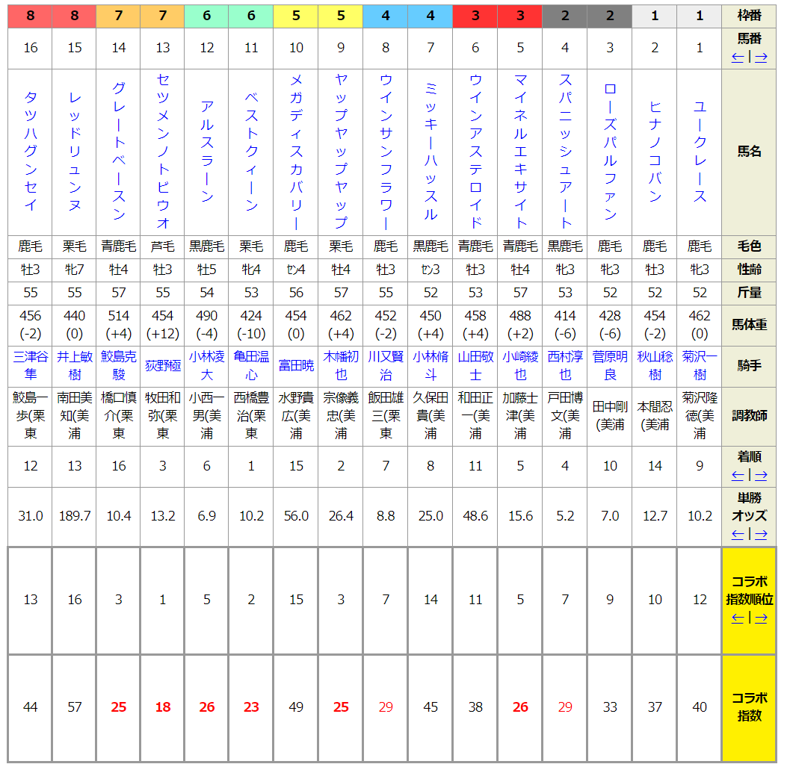This screenshot has height=764, width=790.
Task: Select horse スパニッシュアート
Action: 565,152
